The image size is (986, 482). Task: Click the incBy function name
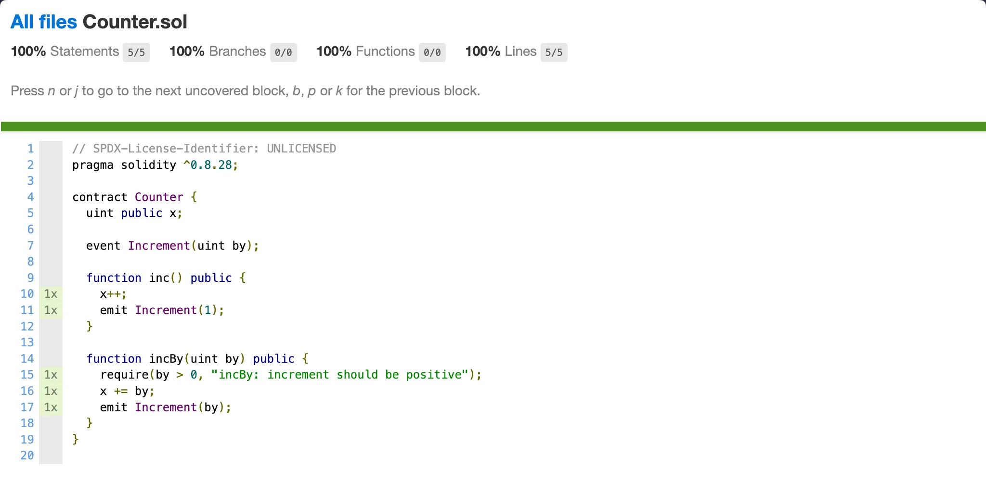coord(166,359)
